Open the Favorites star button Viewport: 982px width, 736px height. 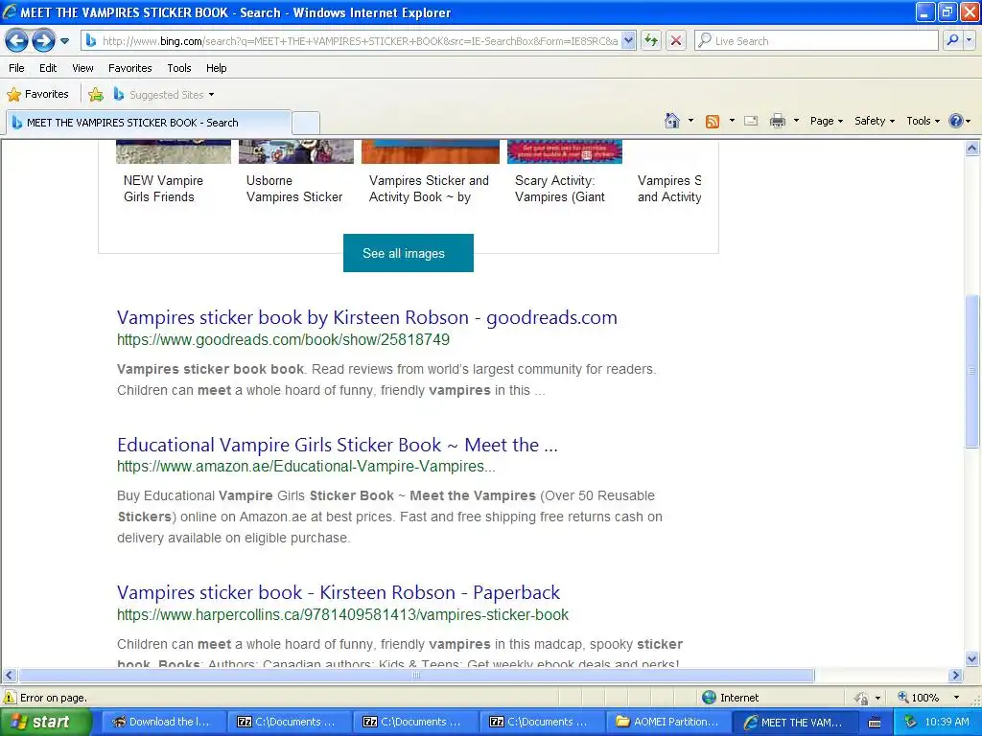click(37, 95)
